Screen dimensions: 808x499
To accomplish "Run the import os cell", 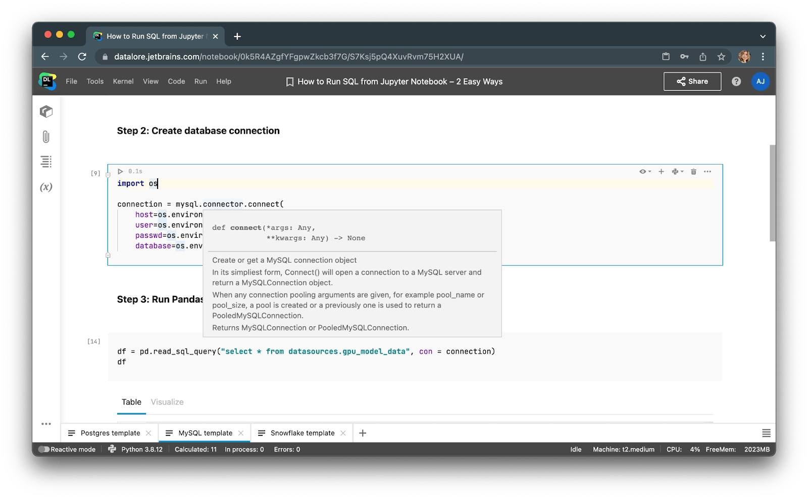I will click(x=120, y=171).
